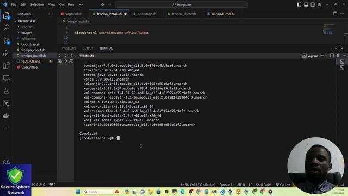This screenshot has height=196, width=348.
Task: Toggle the bottom panel layout
Action: pyautogui.click(x=306, y=4)
